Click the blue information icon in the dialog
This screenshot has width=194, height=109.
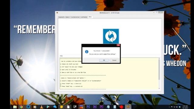pos(87,52)
